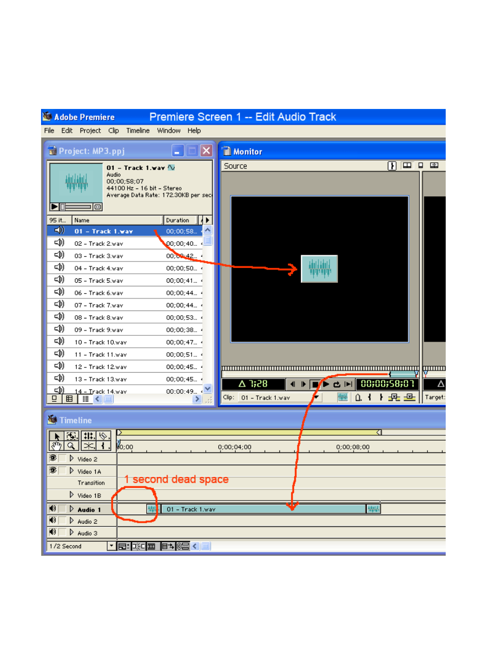Click the Monitor source shuttle slider bar
This screenshot has height=650, width=502.
coord(320,374)
